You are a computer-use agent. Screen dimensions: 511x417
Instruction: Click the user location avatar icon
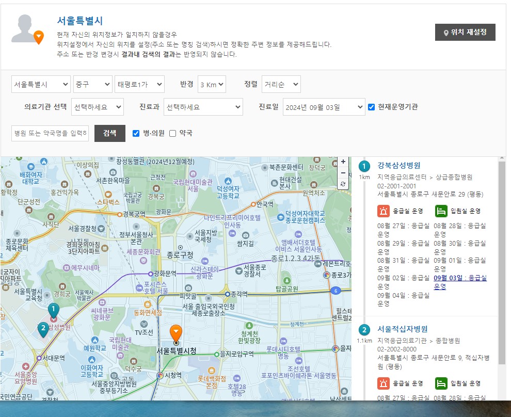point(27,29)
